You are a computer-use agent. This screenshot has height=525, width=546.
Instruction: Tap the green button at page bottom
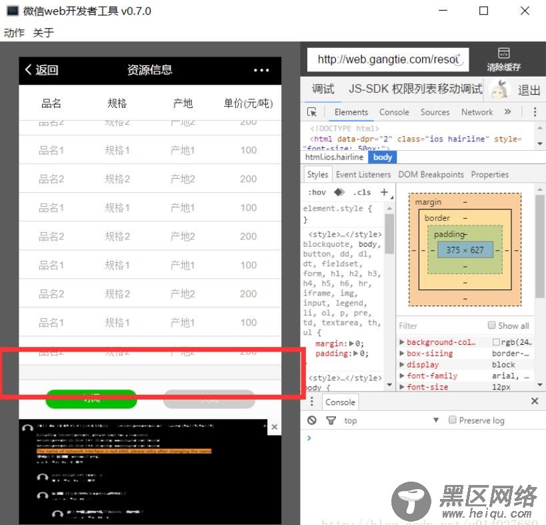coord(91,399)
